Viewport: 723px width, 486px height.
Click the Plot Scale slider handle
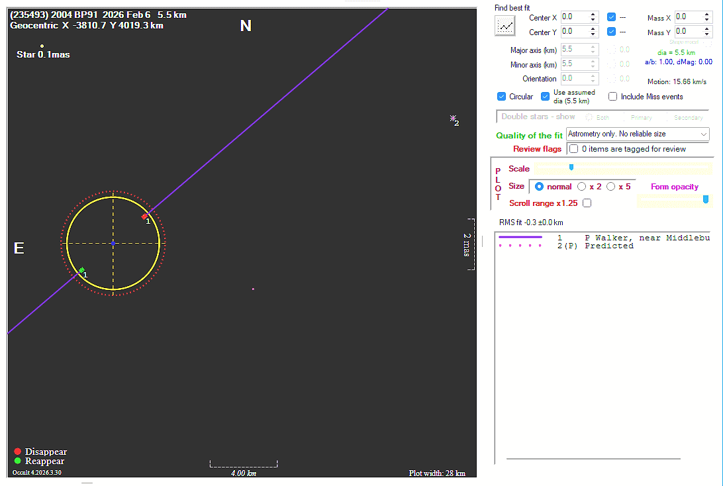[571, 167]
